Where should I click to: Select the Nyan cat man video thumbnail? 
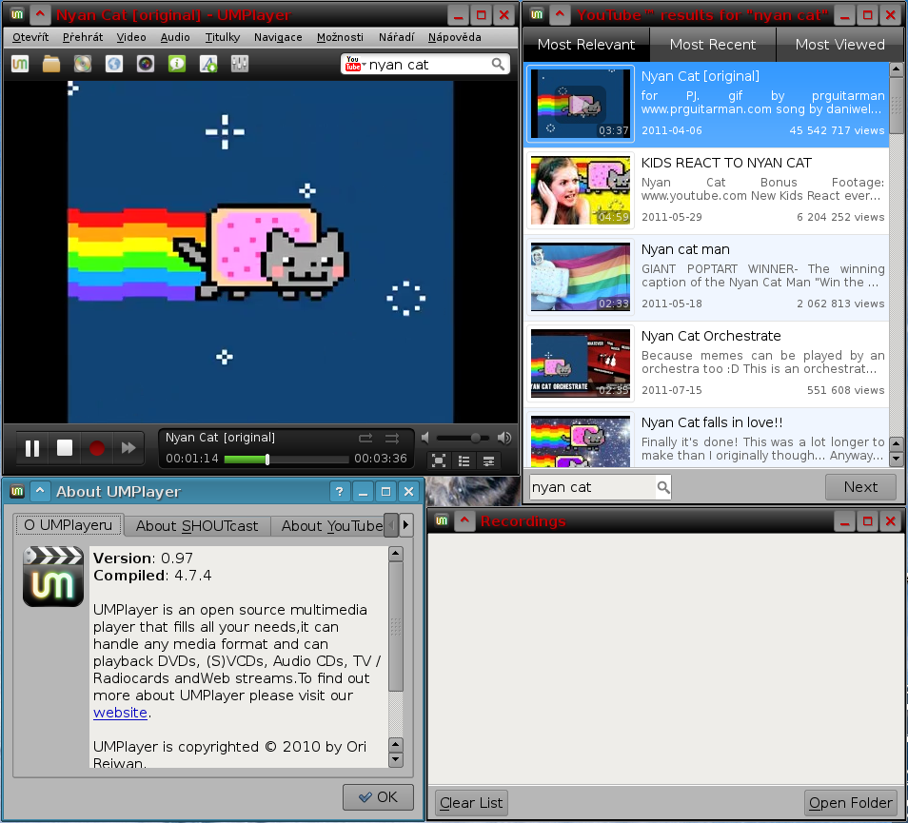coord(581,277)
